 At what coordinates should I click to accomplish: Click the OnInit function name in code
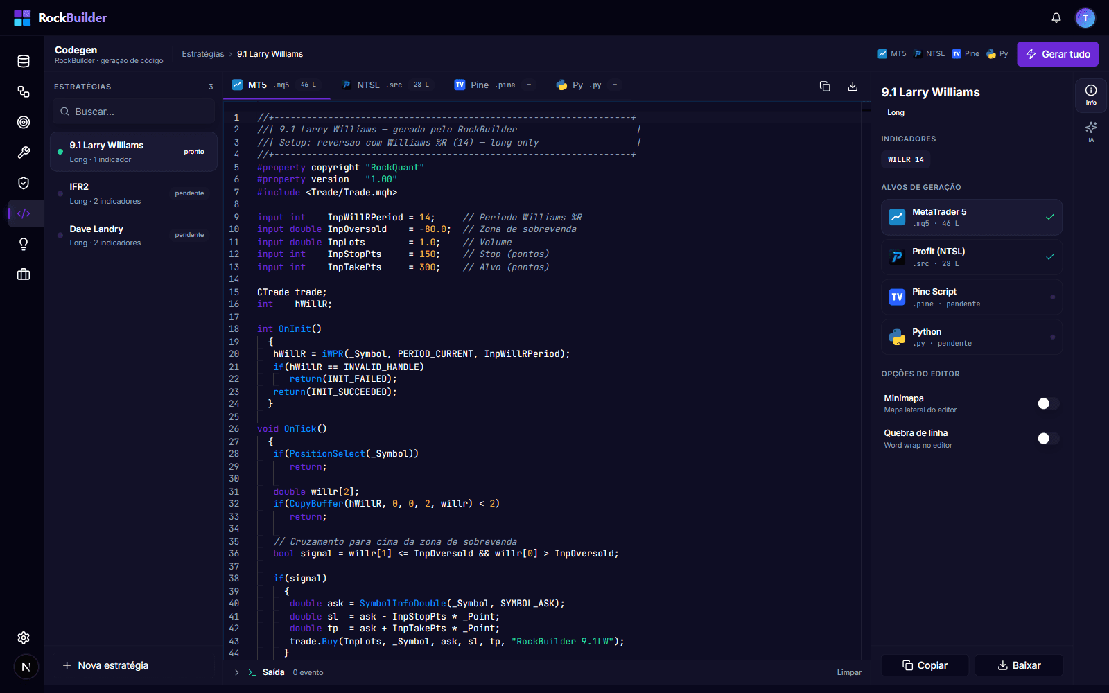pyautogui.click(x=295, y=329)
